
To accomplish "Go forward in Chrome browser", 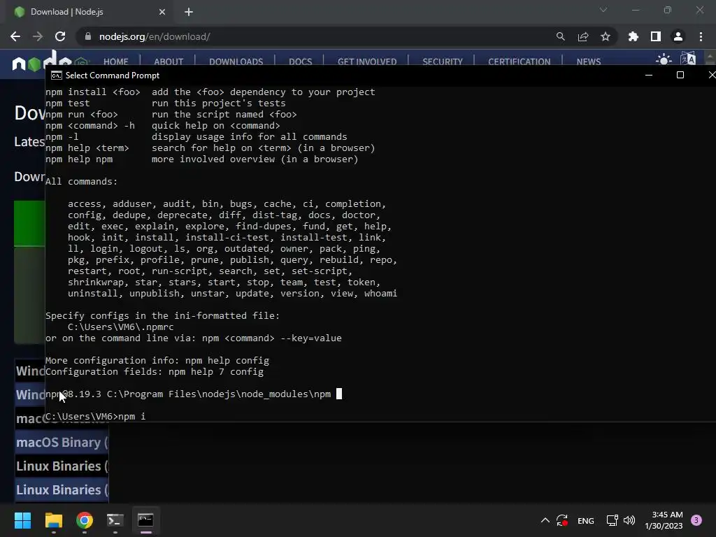I will (x=38, y=36).
